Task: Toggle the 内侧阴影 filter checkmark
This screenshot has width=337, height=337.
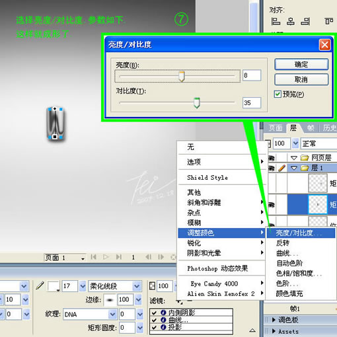Action: (154, 313)
